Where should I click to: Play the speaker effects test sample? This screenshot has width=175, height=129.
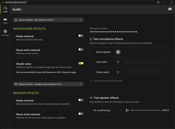127,110
